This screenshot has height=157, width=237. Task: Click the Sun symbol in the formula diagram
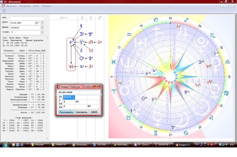tap(81, 58)
